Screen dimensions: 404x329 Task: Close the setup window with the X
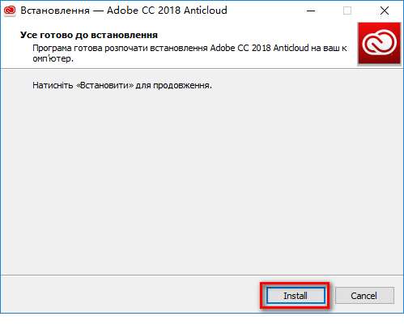pyautogui.click(x=385, y=11)
